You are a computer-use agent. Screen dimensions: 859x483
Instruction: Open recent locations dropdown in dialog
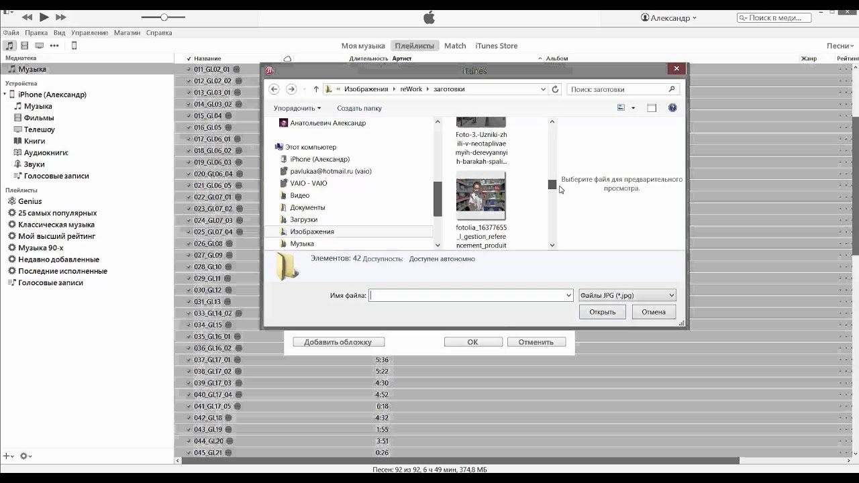pos(304,89)
